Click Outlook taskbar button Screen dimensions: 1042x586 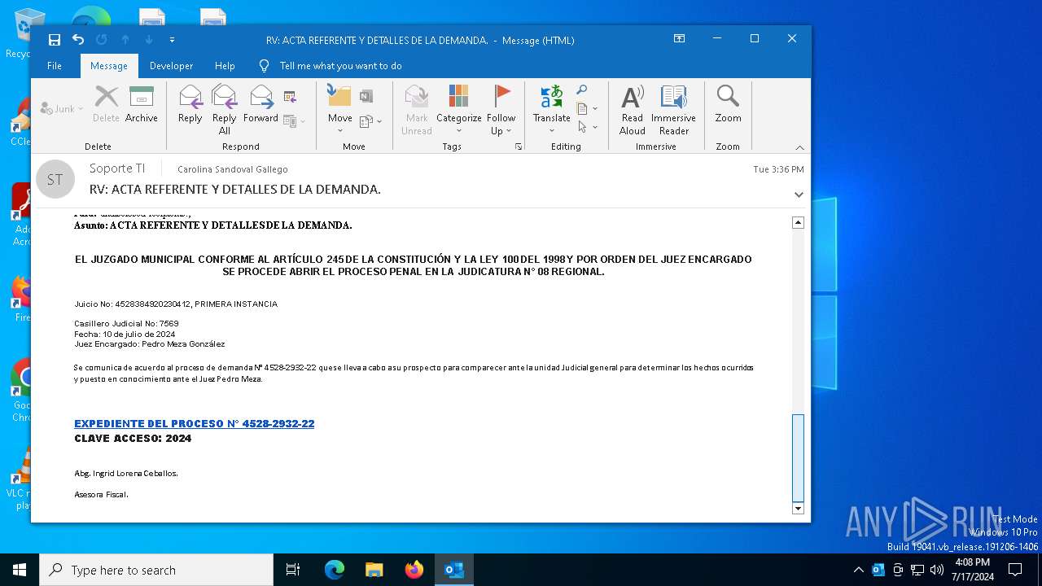click(454, 570)
